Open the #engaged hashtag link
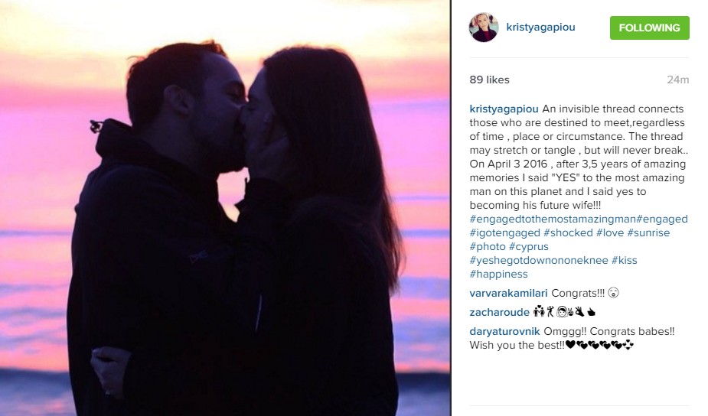 pyautogui.click(x=662, y=219)
